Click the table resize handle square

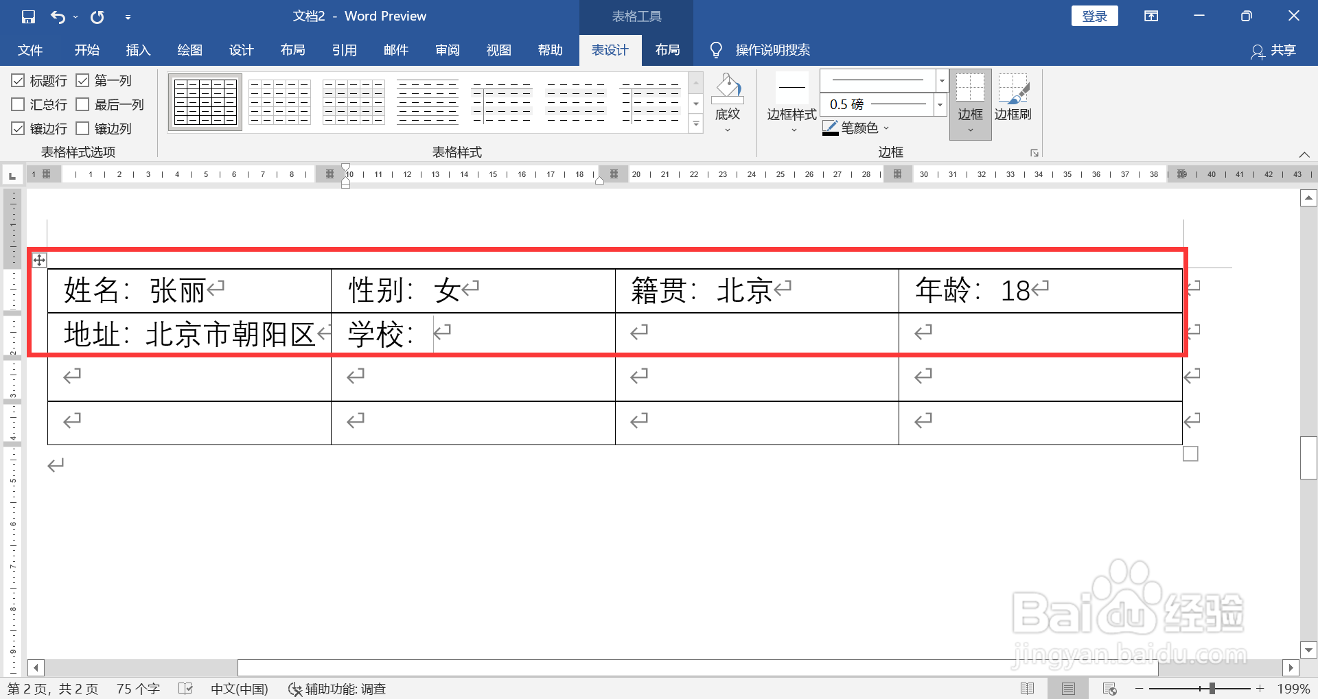point(1191,454)
